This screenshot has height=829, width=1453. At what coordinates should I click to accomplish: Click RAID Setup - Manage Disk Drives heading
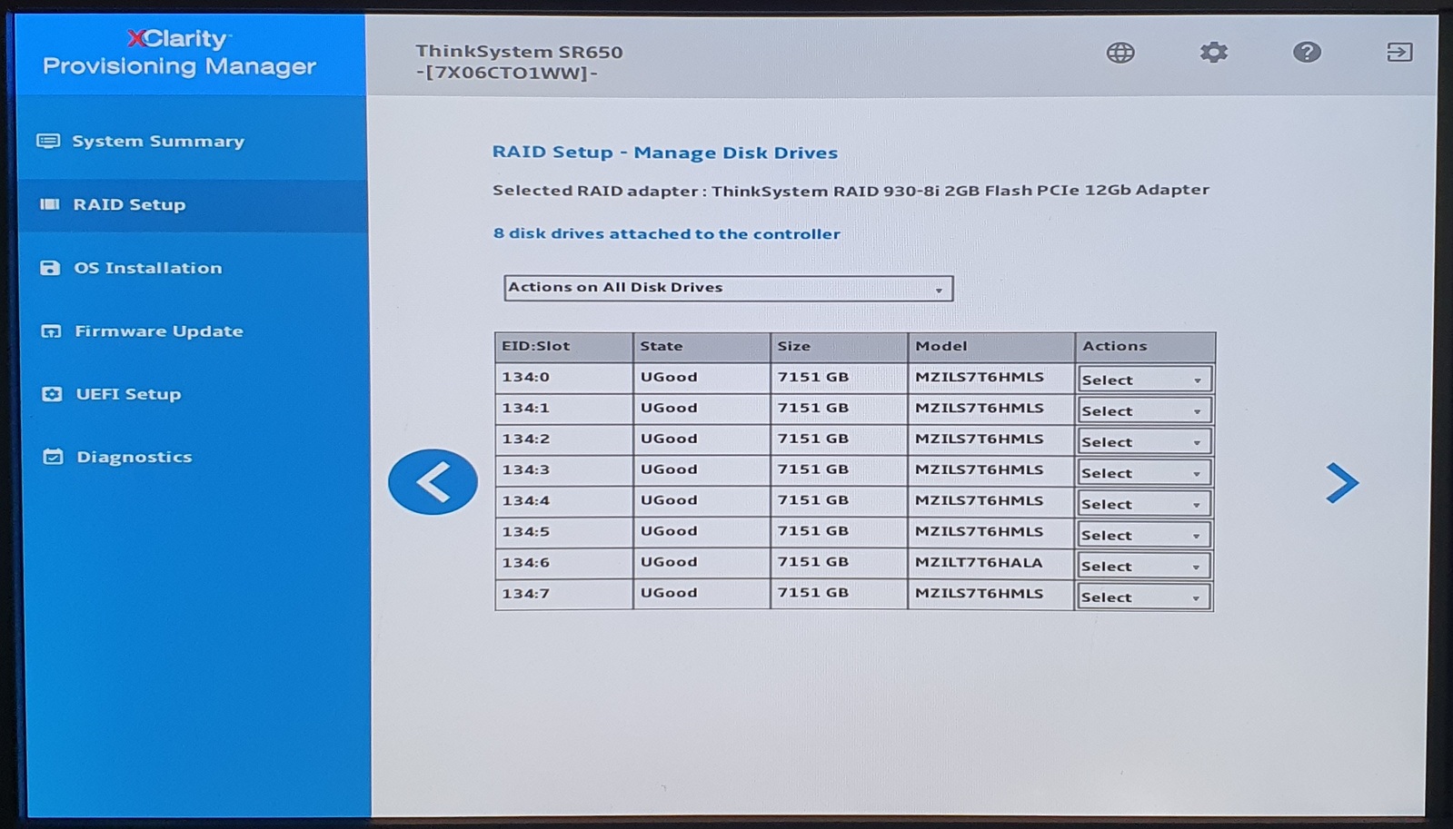pos(665,153)
